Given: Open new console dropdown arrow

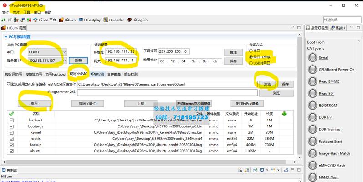Looking at the screenshot, I should [278, 170].
